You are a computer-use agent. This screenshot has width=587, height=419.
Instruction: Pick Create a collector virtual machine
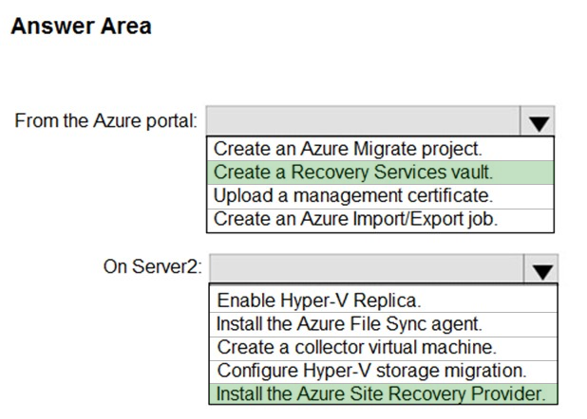click(384, 348)
